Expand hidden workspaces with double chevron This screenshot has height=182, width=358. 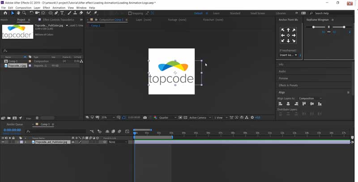[x=296, y=13]
